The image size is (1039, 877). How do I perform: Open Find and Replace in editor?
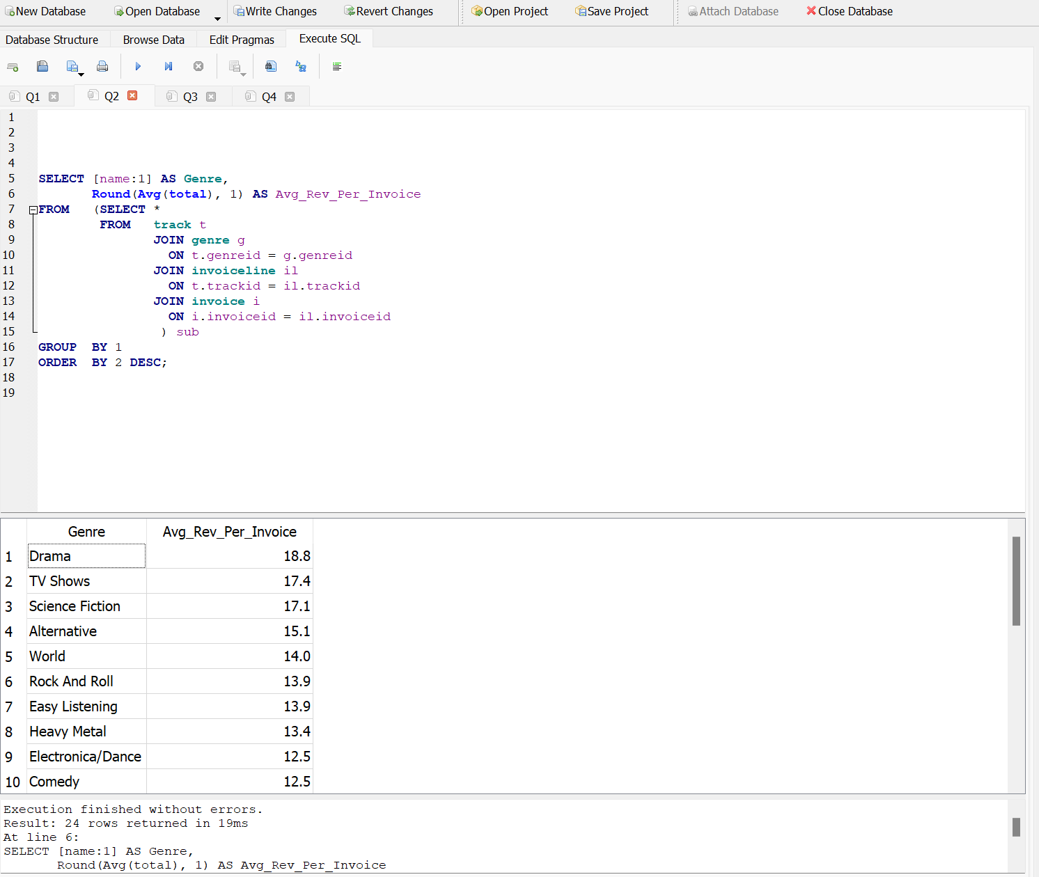tap(271, 66)
